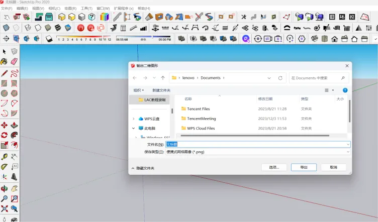
Task: Open the 视图(V) menu
Action: point(38,9)
